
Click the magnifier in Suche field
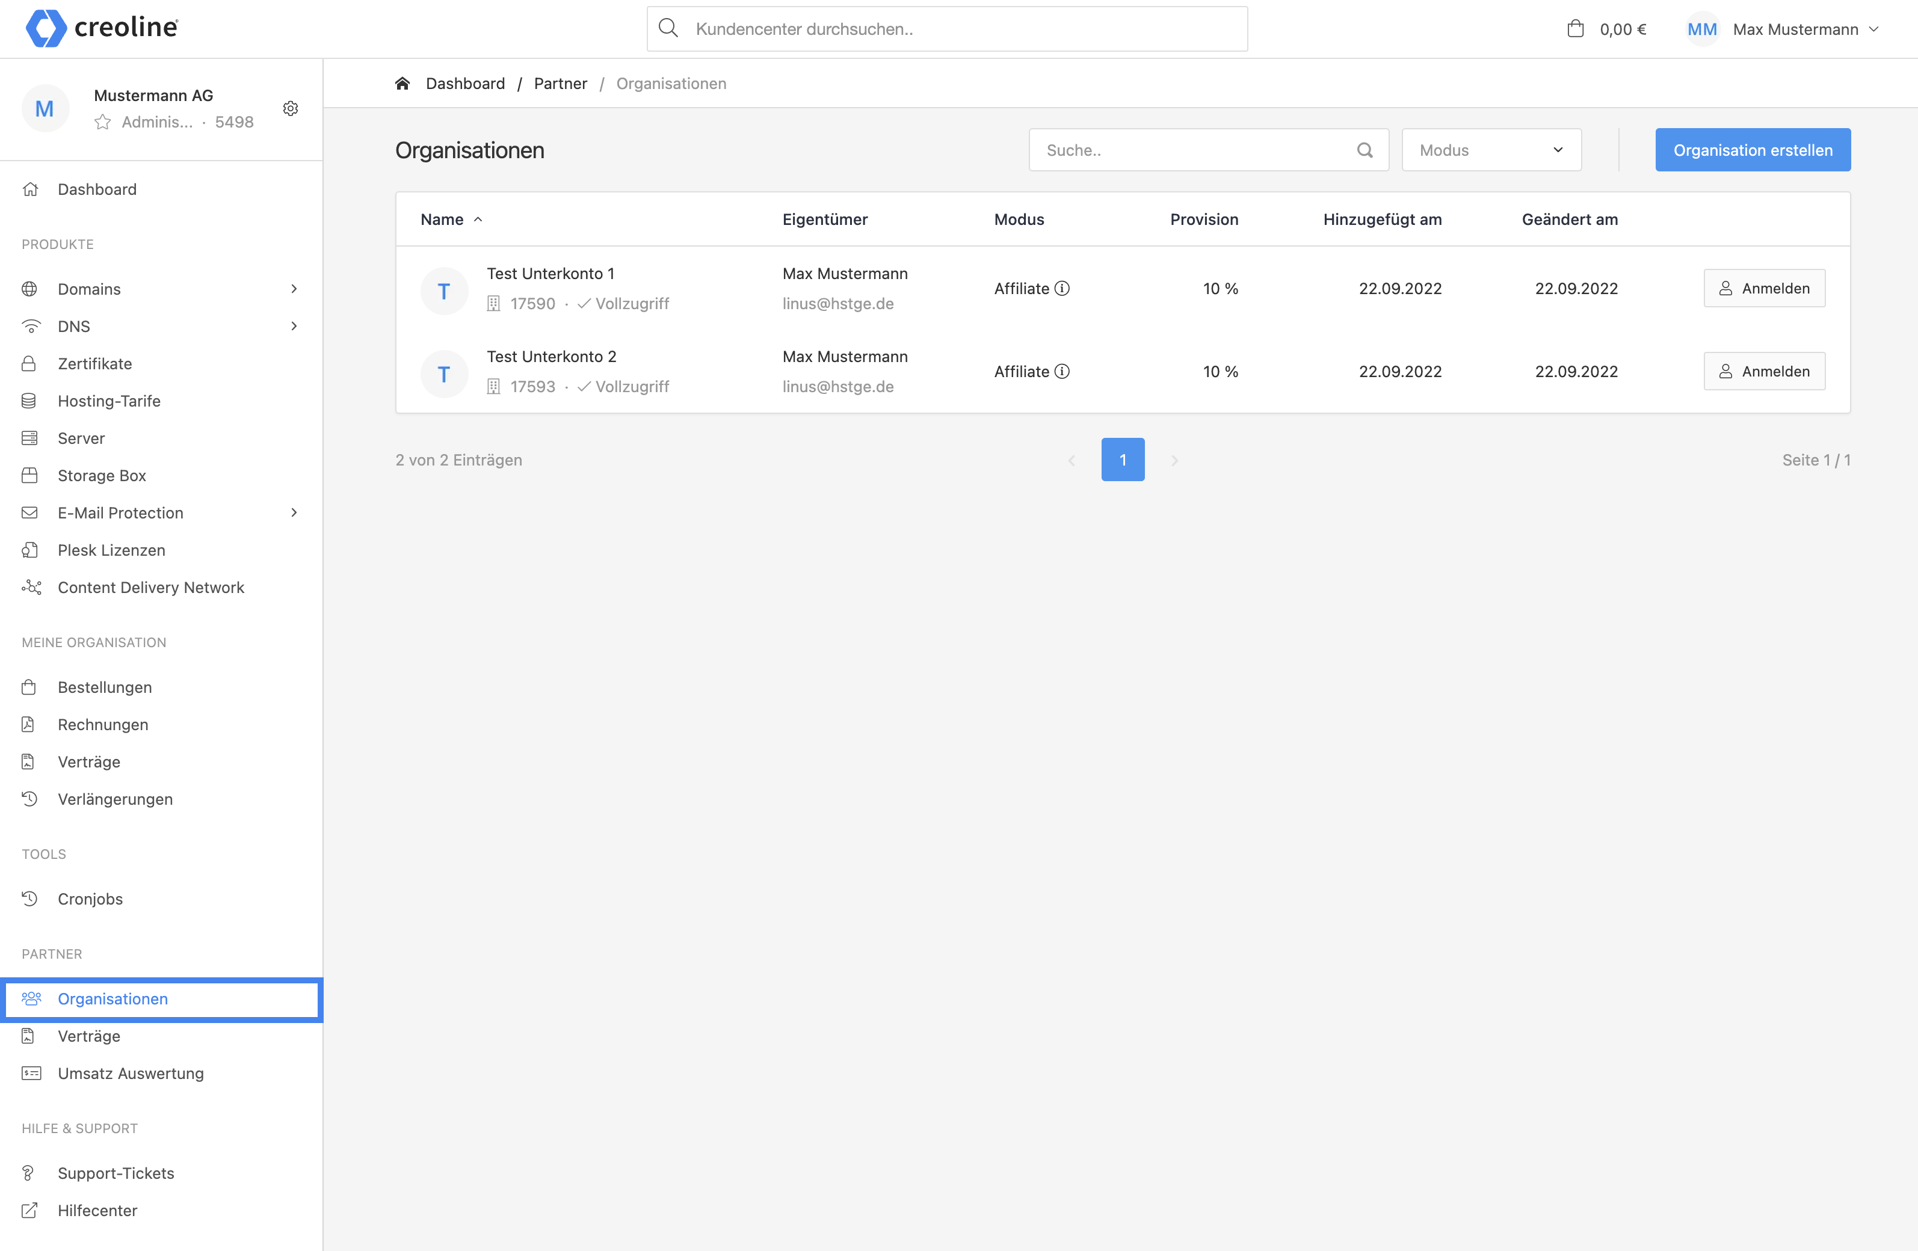(x=1364, y=150)
